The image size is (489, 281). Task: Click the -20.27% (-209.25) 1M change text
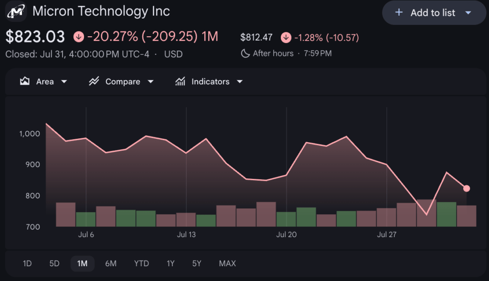pos(152,36)
